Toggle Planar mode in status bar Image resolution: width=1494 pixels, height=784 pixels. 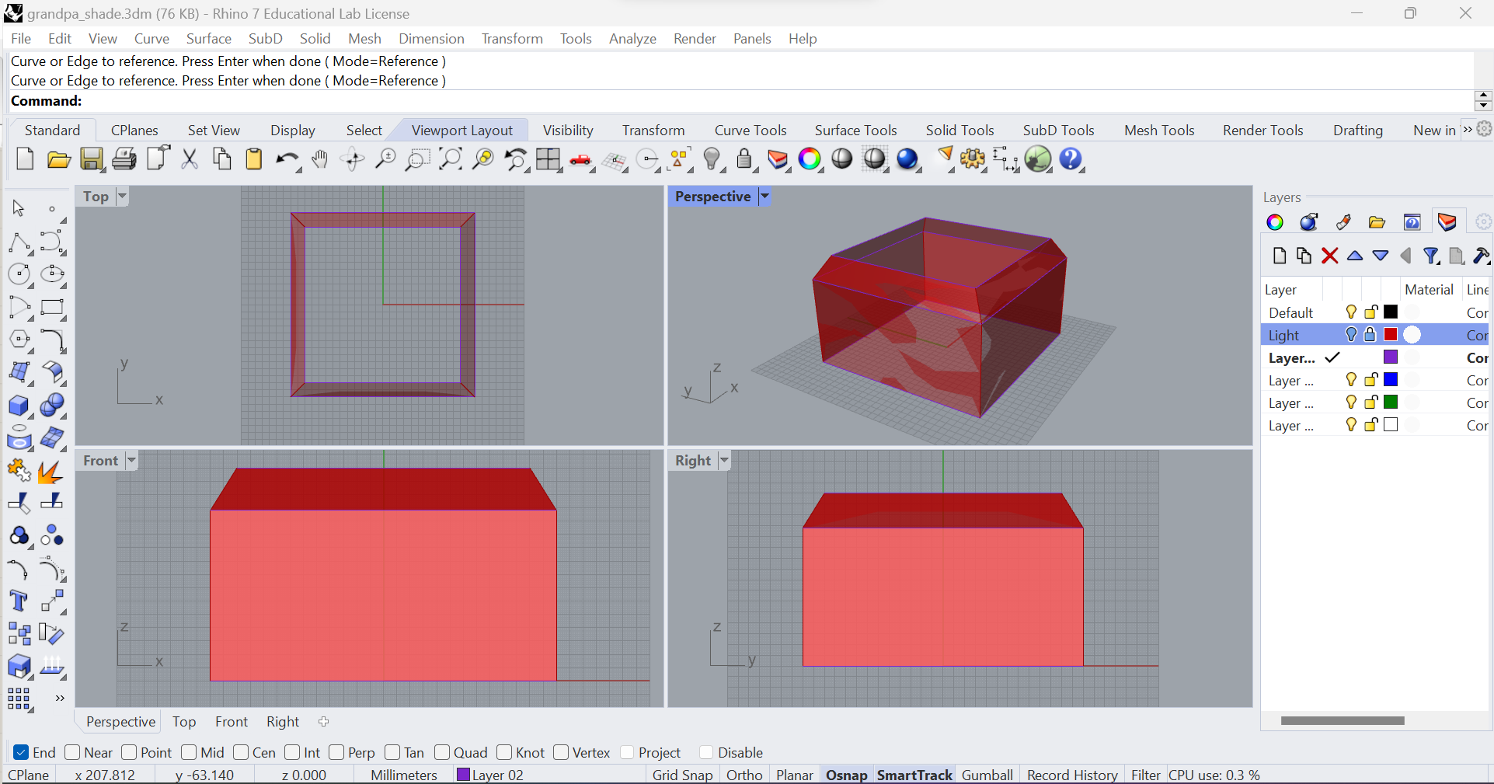[795, 775]
